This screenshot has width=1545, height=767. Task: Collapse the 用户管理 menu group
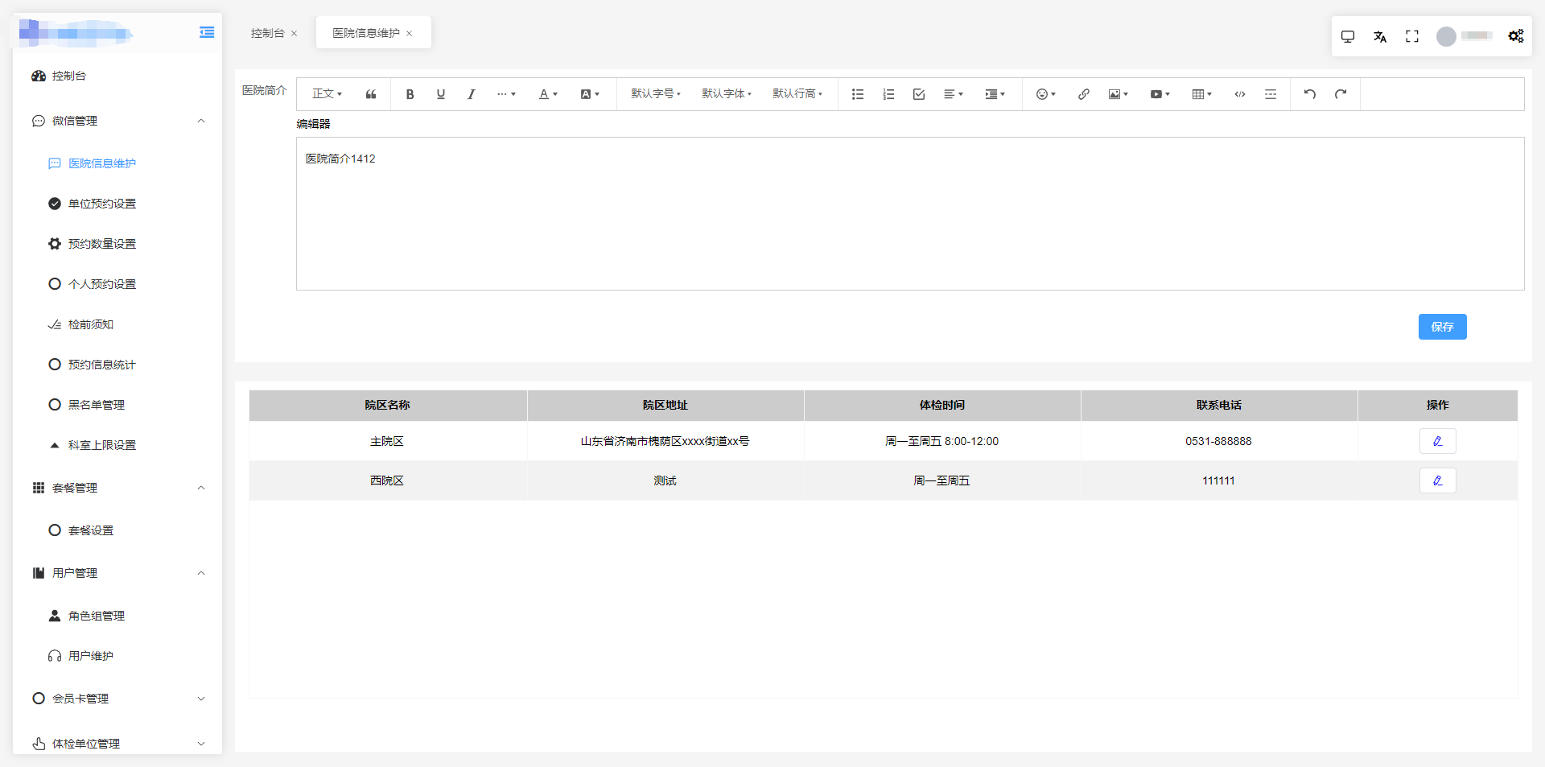[x=117, y=573]
